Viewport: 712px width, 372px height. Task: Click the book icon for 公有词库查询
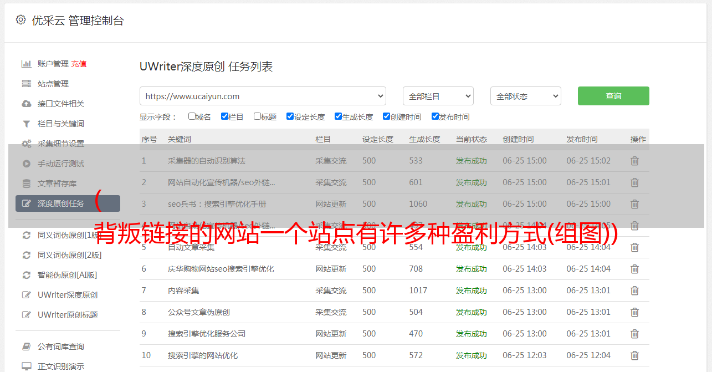tap(26, 346)
